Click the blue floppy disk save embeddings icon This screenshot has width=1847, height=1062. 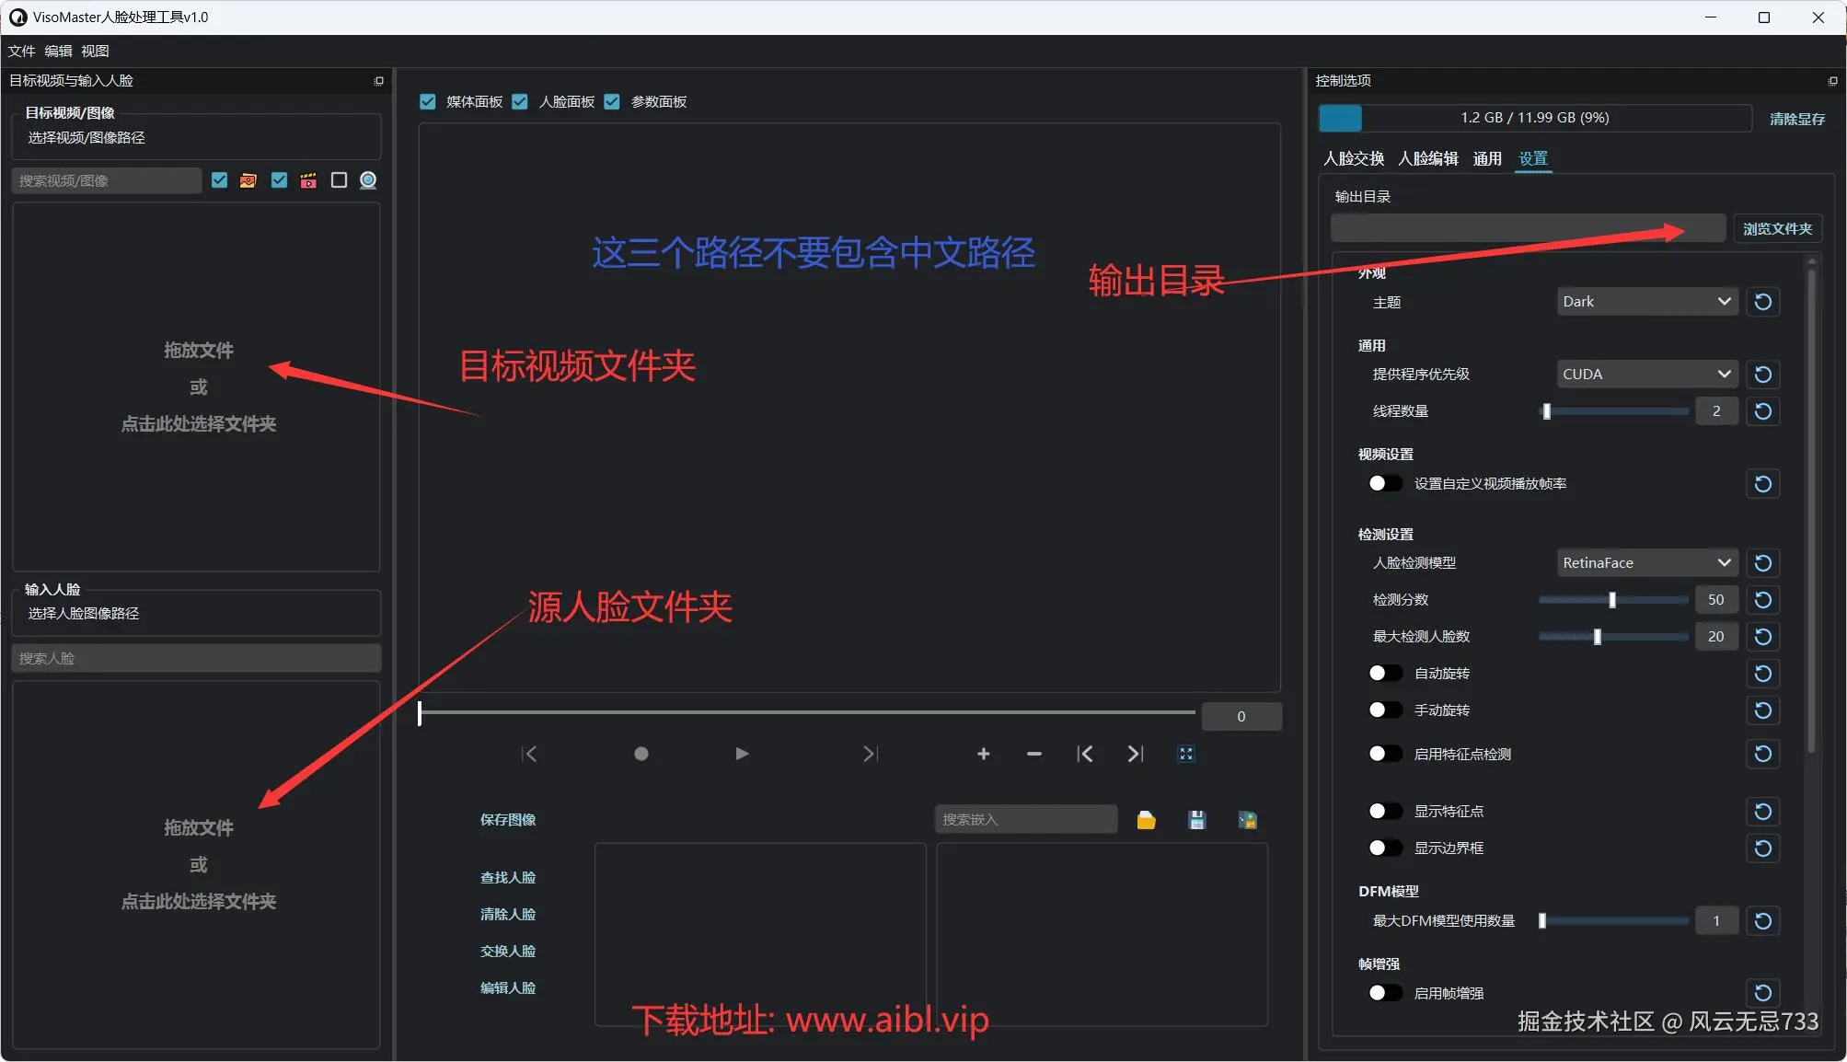coord(1196,820)
